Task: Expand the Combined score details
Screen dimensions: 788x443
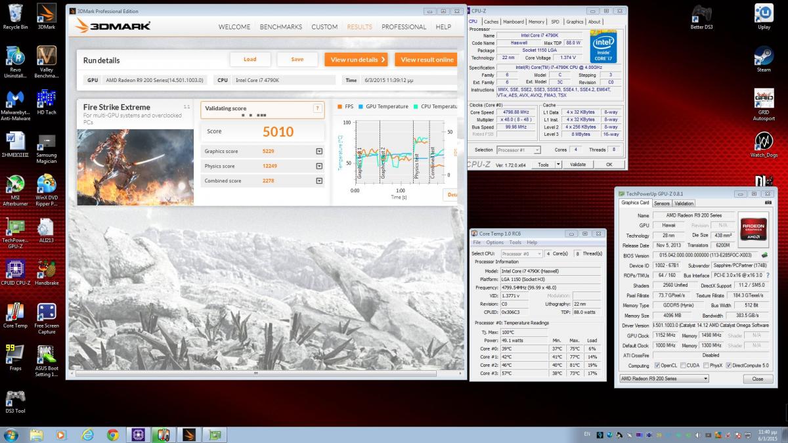Action: [x=319, y=180]
